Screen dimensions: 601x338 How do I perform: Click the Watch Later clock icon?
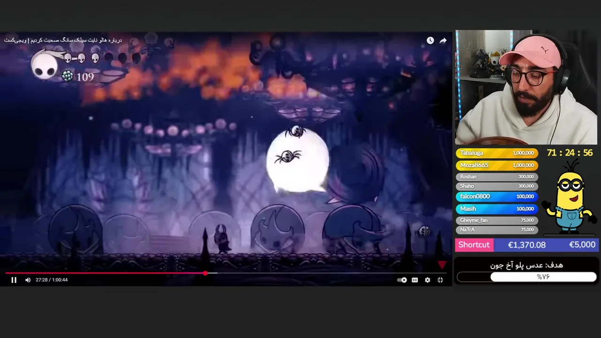[430, 40]
